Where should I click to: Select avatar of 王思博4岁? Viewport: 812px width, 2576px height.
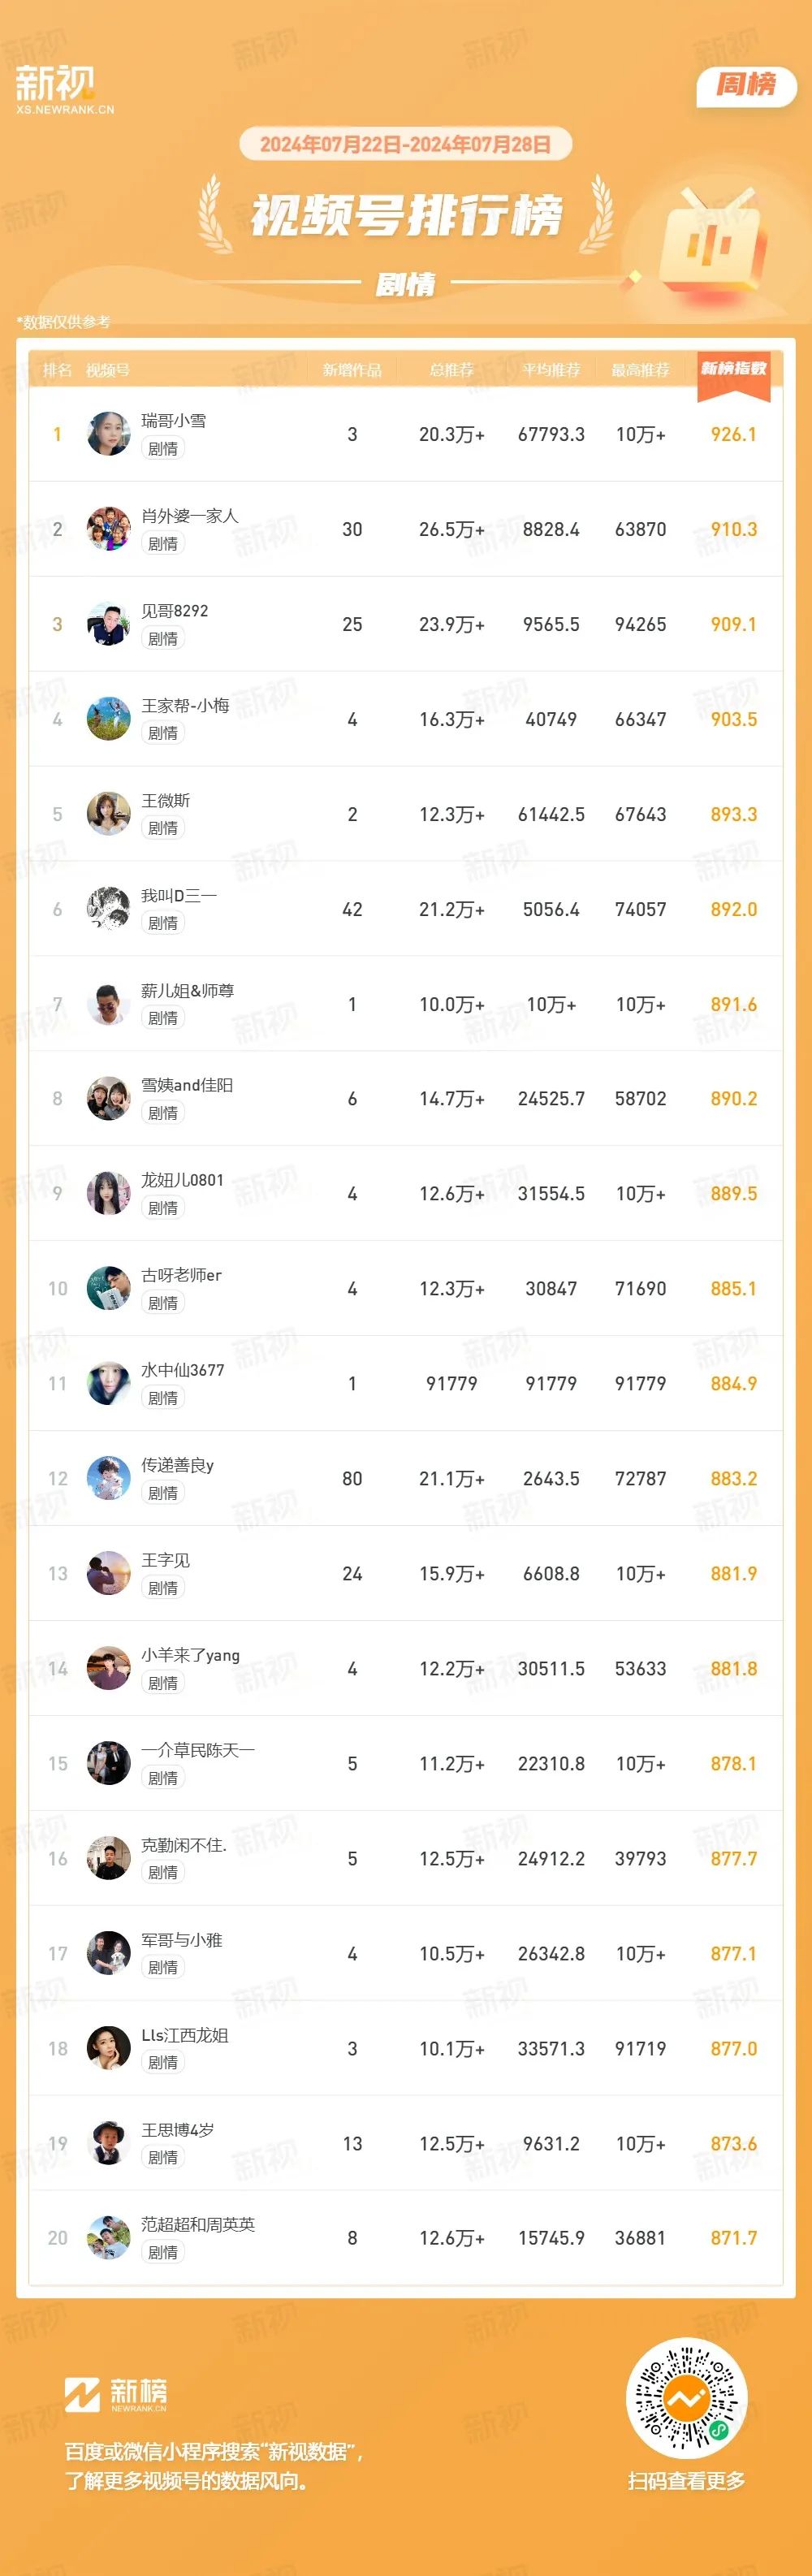(108, 2143)
